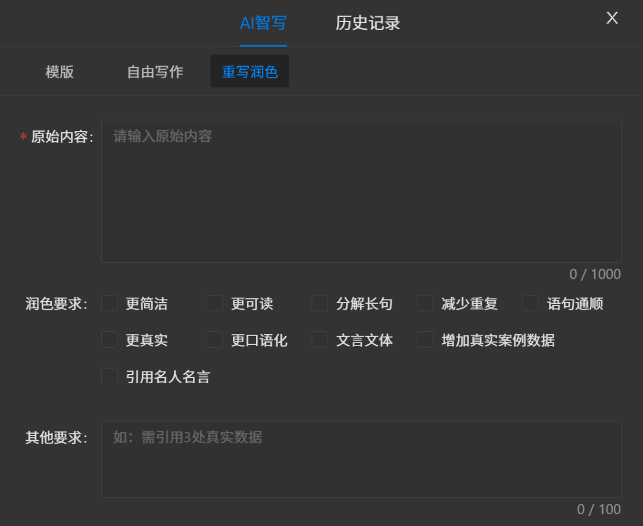Check the 文言文体 checkbox
Screen dimensions: 643x526
point(320,340)
